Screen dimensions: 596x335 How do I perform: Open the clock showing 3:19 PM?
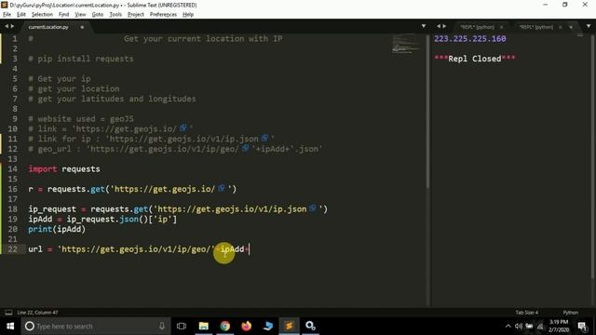pos(559,326)
